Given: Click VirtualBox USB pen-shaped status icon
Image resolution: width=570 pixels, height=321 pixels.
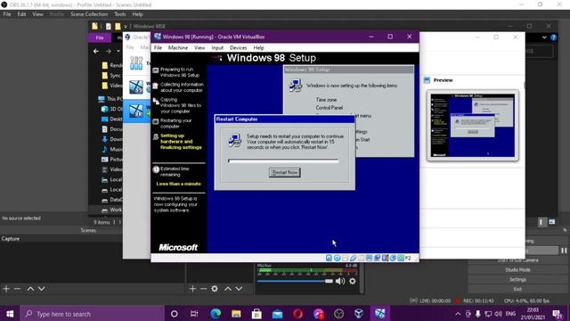Looking at the screenshot, I should (353, 258).
